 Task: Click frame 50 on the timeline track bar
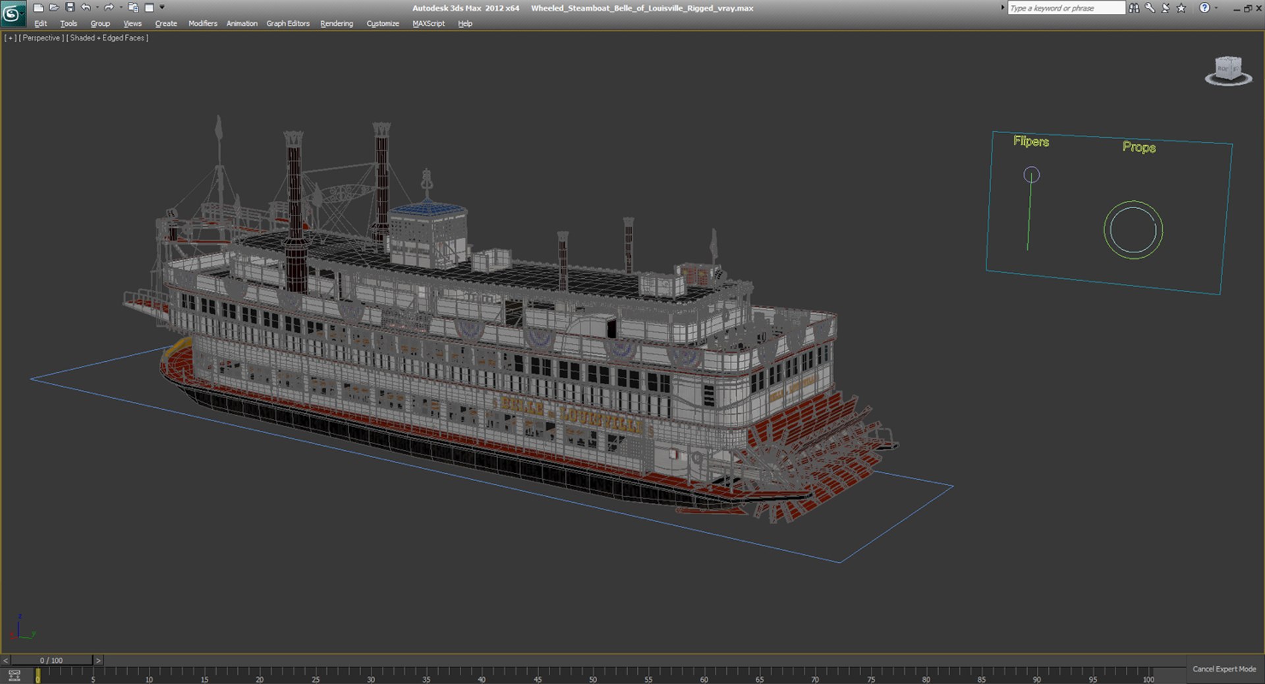coord(593,675)
